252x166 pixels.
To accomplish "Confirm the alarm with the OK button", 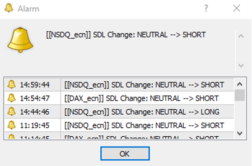I will (125, 153).
